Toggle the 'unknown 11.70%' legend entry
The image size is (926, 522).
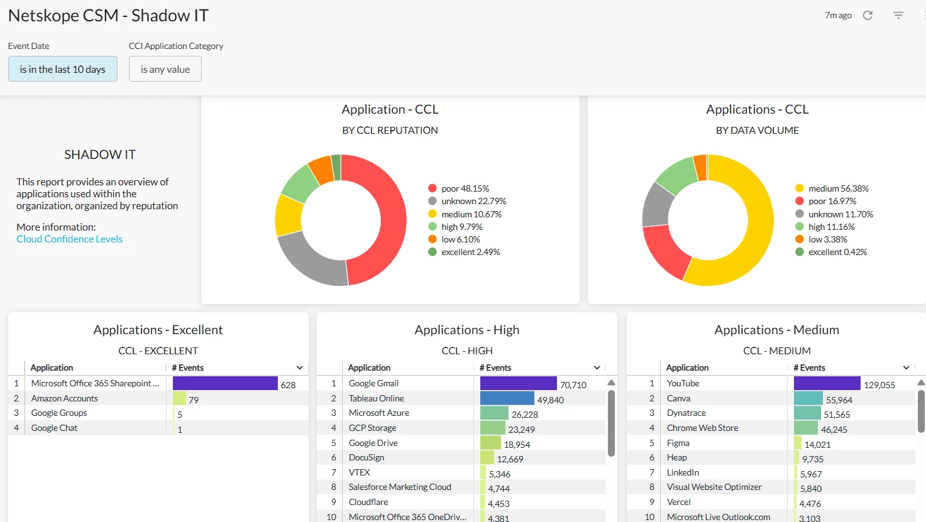point(834,214)
